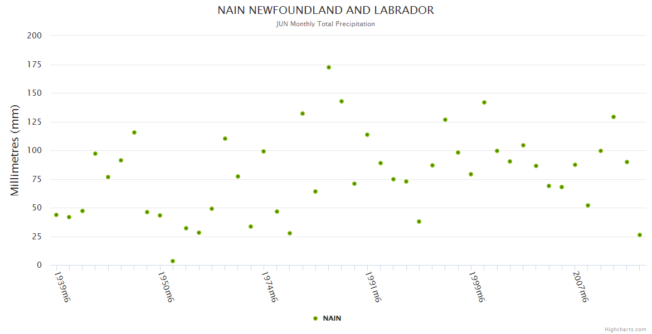652x334 pixels.
Task: Click the NAIN NEWFOUNDLAND AND LABRADOR chart title
Action: pos(325,11)
